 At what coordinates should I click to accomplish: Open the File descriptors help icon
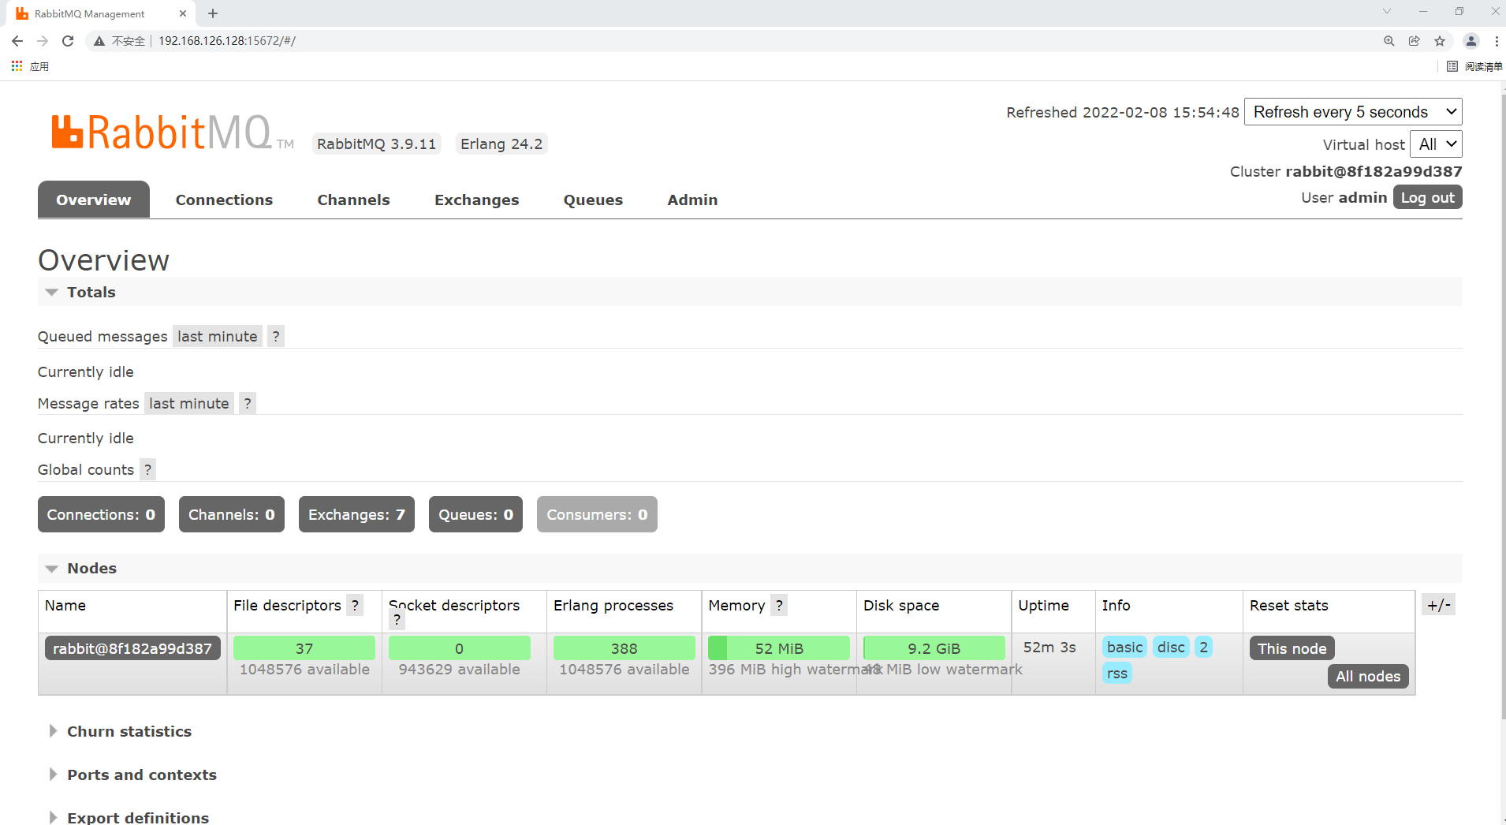pos(356,605)
